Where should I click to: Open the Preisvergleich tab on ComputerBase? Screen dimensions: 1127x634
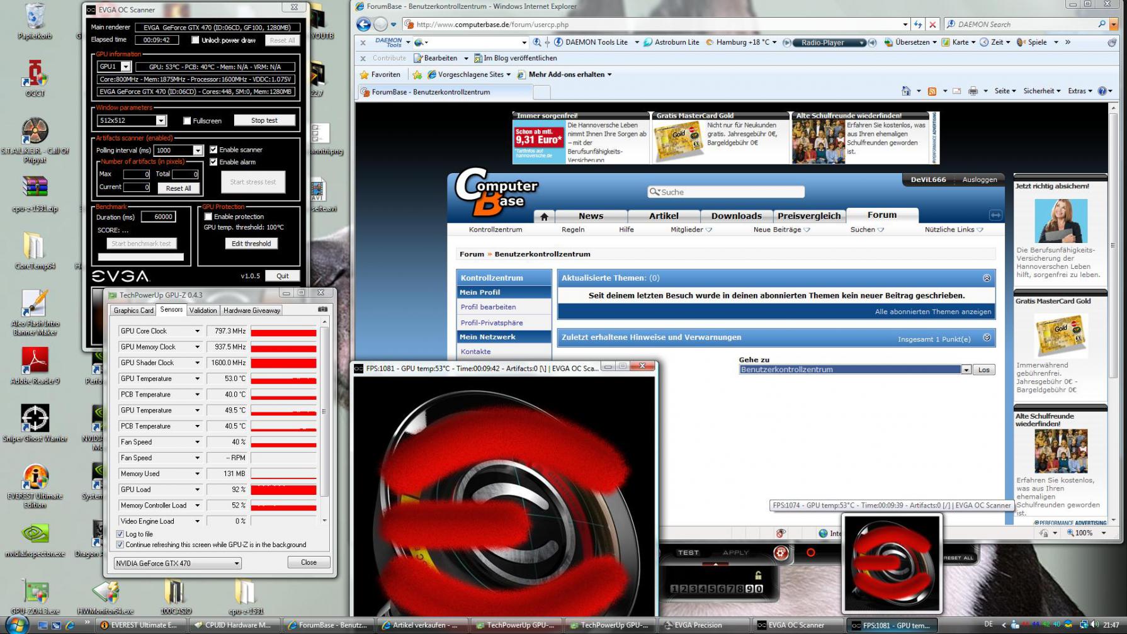click(x=809, y=216)
